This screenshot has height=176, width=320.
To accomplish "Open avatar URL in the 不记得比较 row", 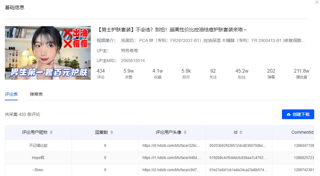I will [x=171, y=146].
